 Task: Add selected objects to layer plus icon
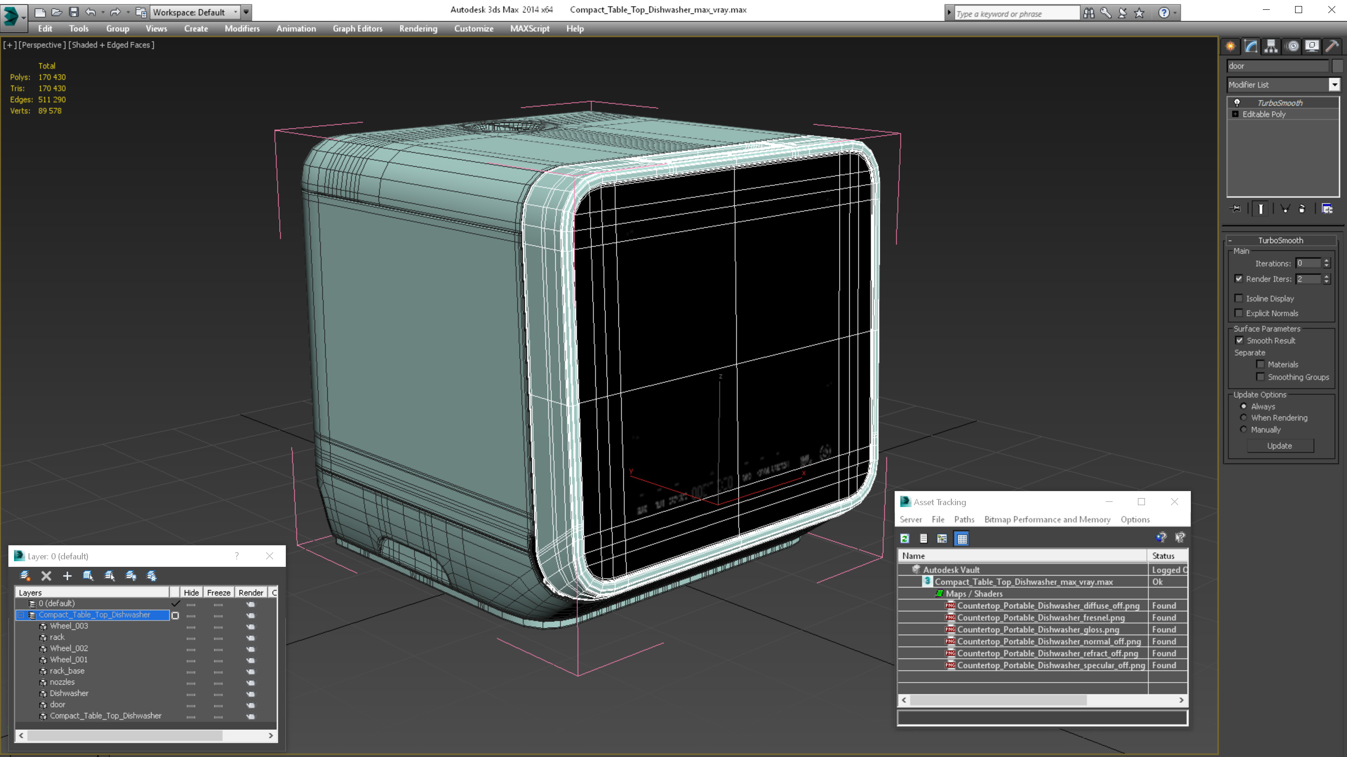(67, 576)
